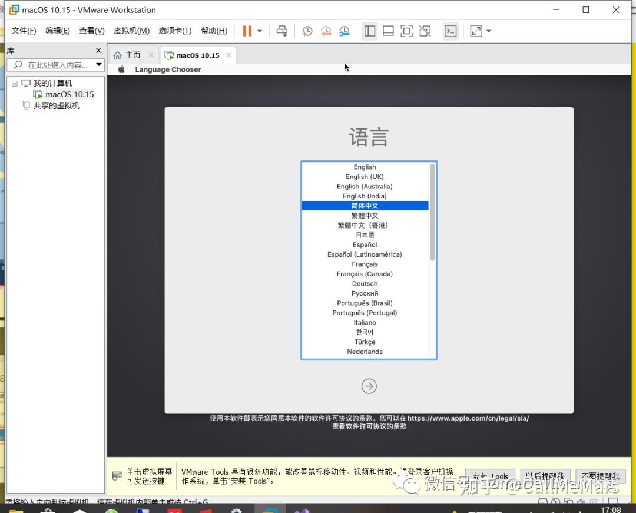
Task: Select Русский language
Action: (365, 294)
